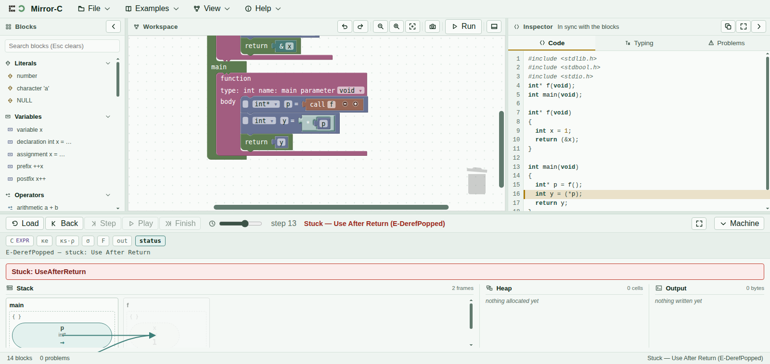The width and height of the screenshot is (770, 364).
Task: Select the κe state chip
Action: point(45,241)
